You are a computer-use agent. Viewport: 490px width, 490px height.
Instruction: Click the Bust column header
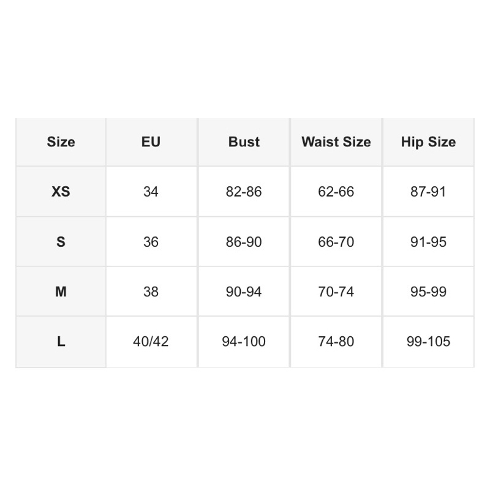pyautogui.click(x=244, y=142)
